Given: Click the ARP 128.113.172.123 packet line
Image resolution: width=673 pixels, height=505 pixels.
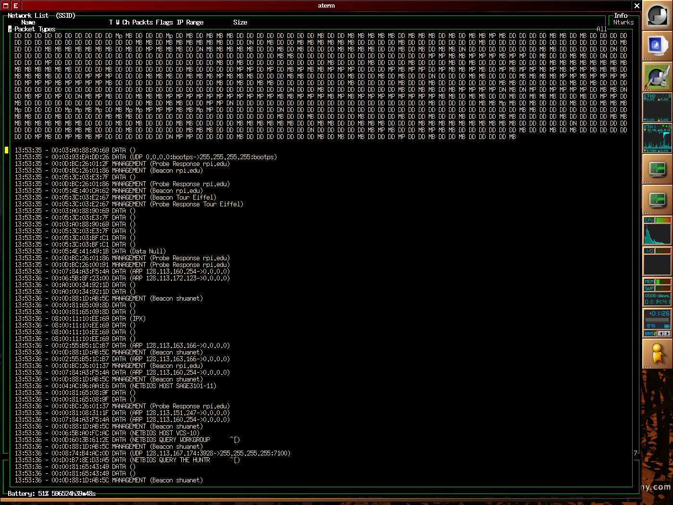Looking at the screenshot, I should [122, 278].
